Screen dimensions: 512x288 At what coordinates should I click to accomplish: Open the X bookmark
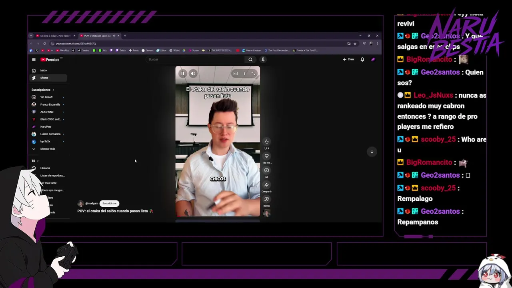tap(37, 50)
